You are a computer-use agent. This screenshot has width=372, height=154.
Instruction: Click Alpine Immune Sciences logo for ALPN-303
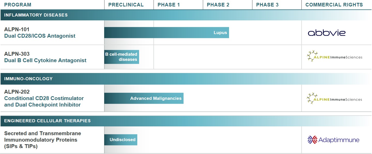coord(335,56)
